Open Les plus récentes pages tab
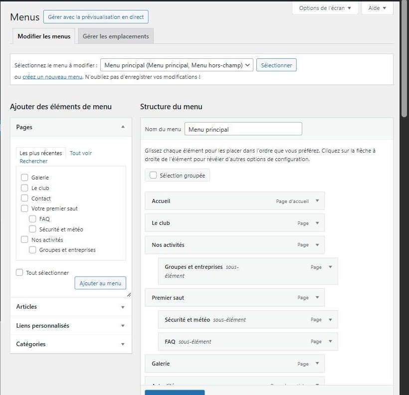This screenshot has height=395, width=409. pyautogui.click(x=41, y=153)
